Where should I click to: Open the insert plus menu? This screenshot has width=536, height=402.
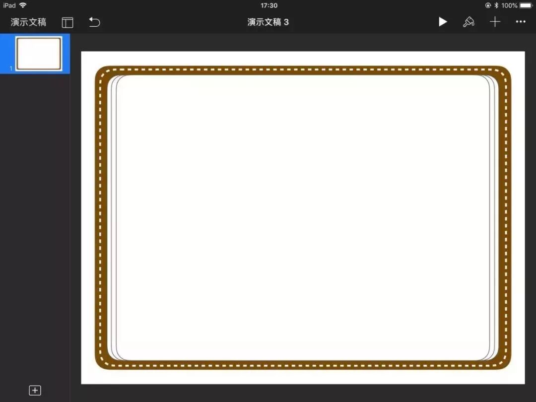click(x=495, y=22)
